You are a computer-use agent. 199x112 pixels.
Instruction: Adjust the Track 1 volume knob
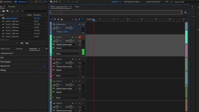pos(57,41)
